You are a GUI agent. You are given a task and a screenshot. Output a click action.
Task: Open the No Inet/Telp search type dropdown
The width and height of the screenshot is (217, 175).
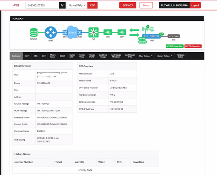click(77, 5)
